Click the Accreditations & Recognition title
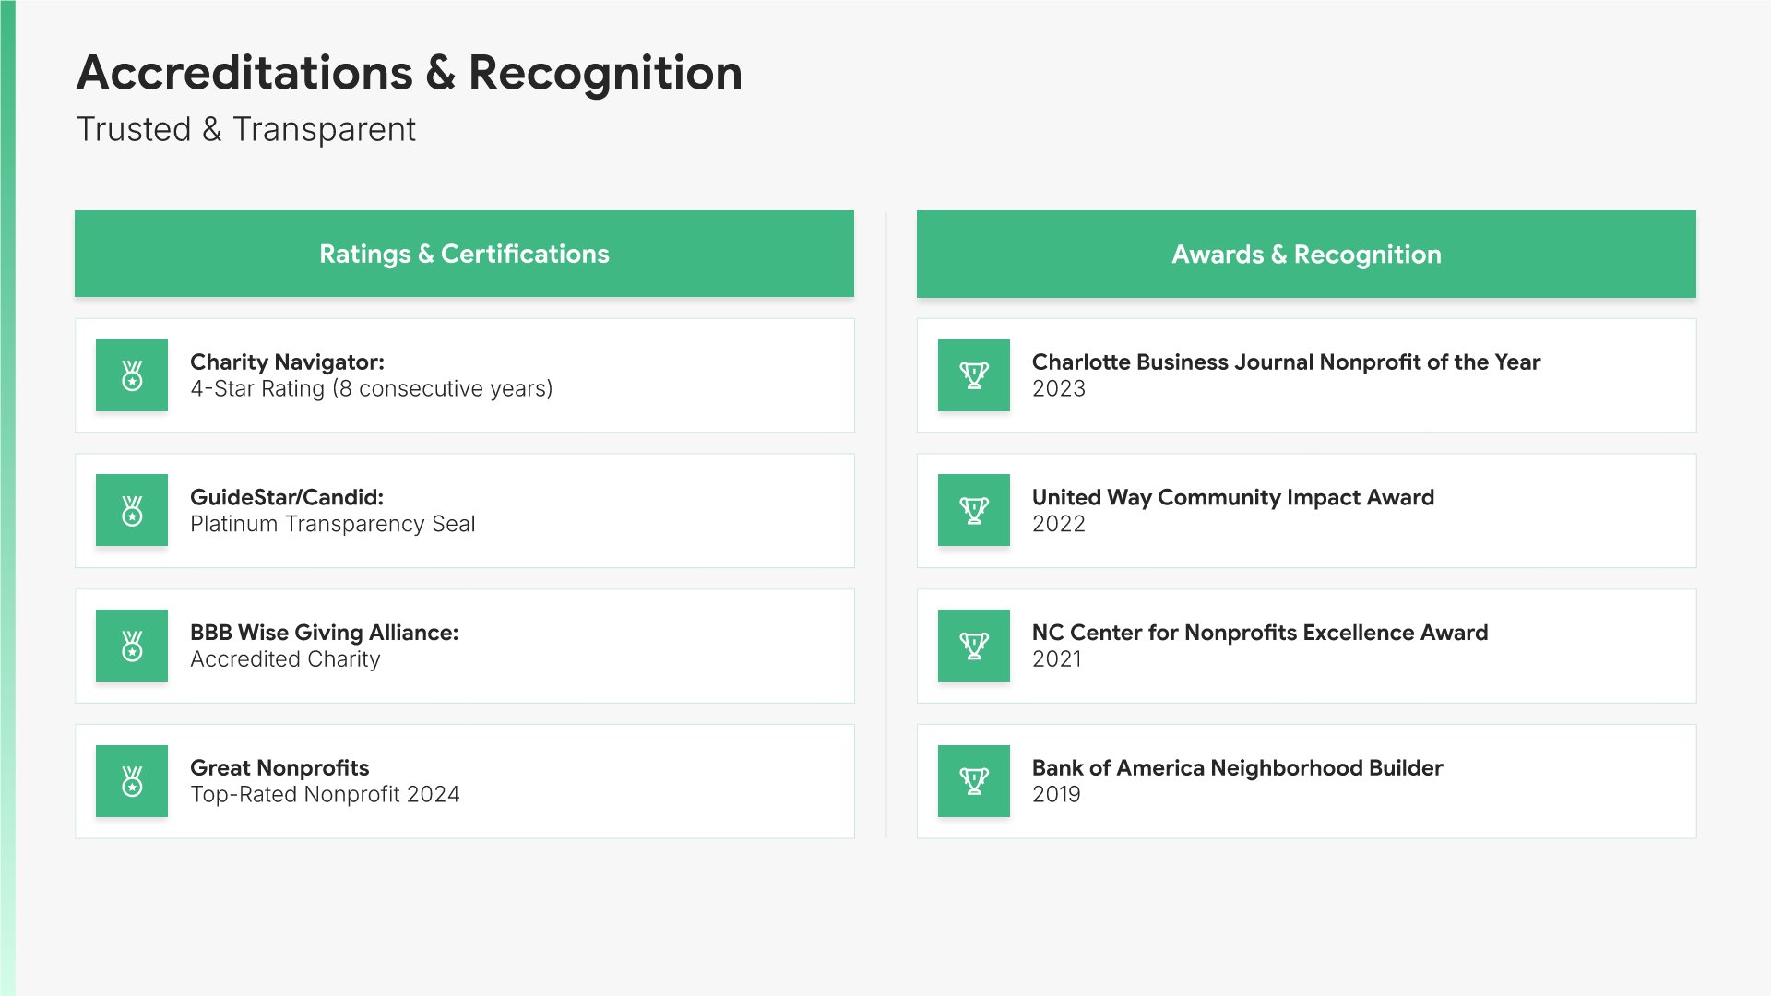Screen dimensions: 1771x996 click(x=410, y=73)
